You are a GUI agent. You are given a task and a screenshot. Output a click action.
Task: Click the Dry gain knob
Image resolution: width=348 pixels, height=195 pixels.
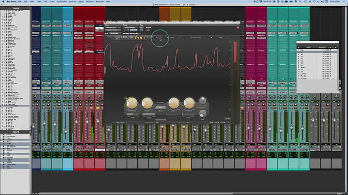coord(203,114)
